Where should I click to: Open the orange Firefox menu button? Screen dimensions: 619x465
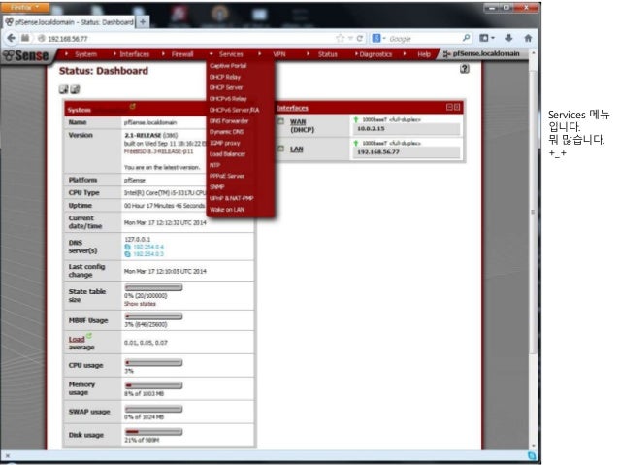click(25, 7)
